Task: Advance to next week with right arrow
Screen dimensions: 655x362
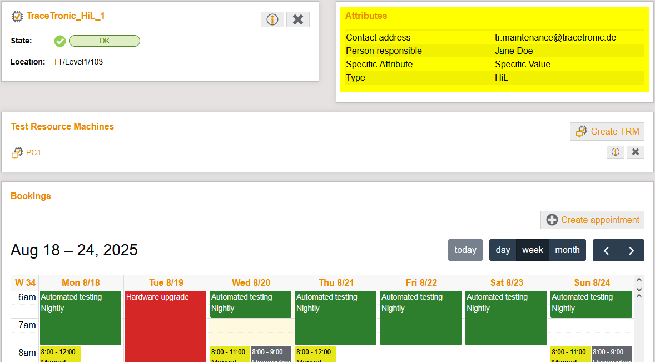Action: [x=631, y=250]
